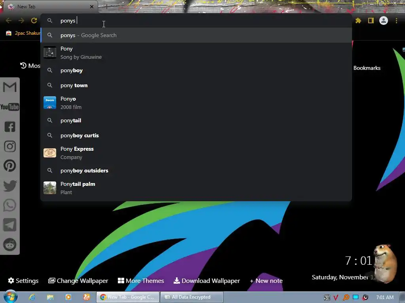This screenshot has height=303, width=405.
Task: Close the New Tab tab
Action: click(92, 7)
